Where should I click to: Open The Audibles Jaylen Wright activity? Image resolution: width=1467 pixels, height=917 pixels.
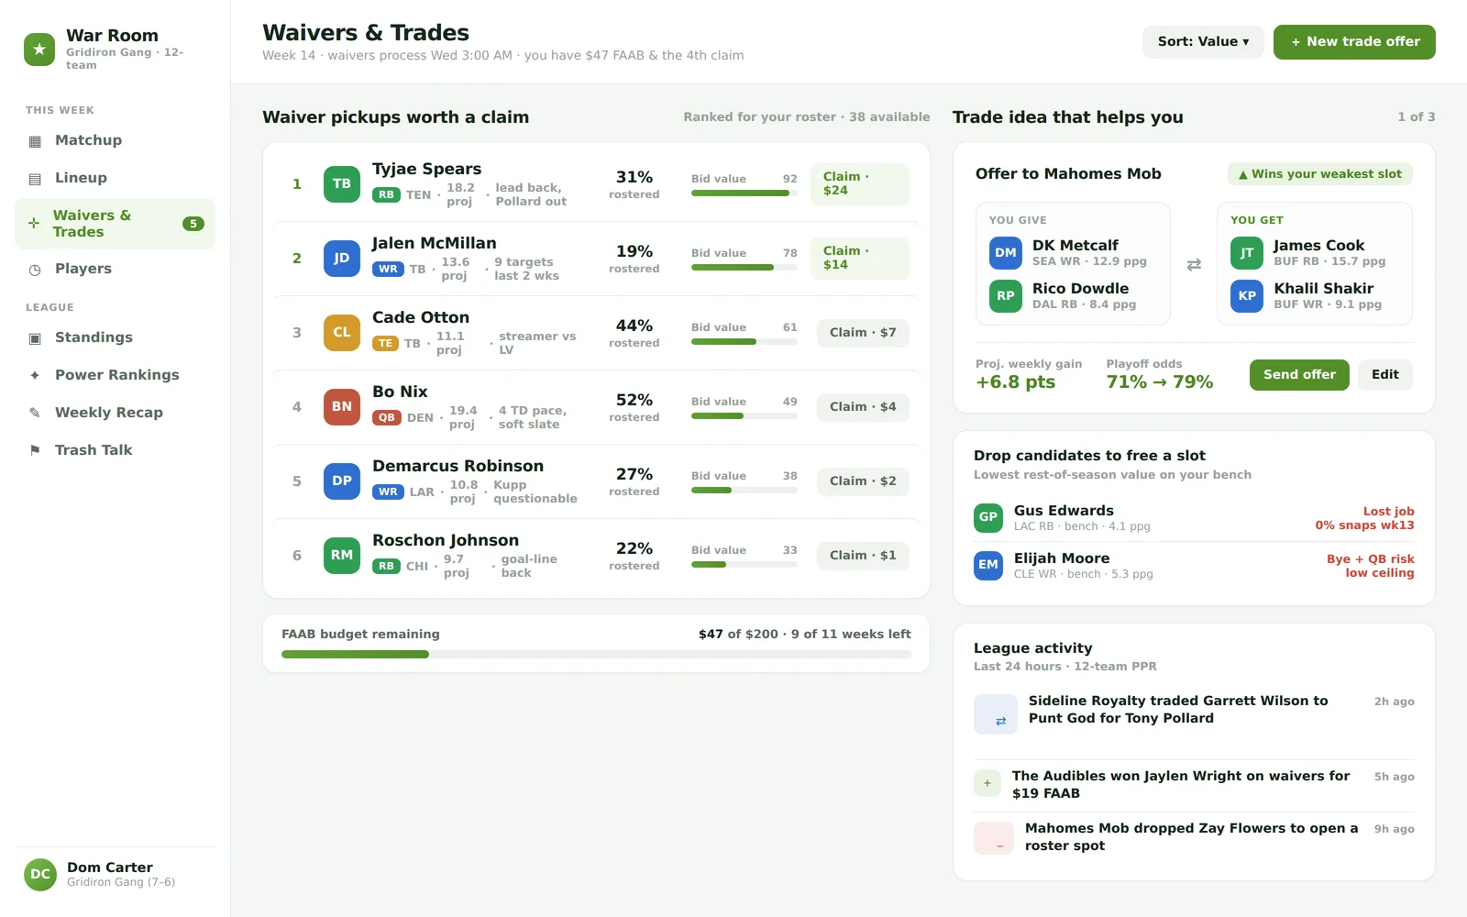[x=1194, y=785]
